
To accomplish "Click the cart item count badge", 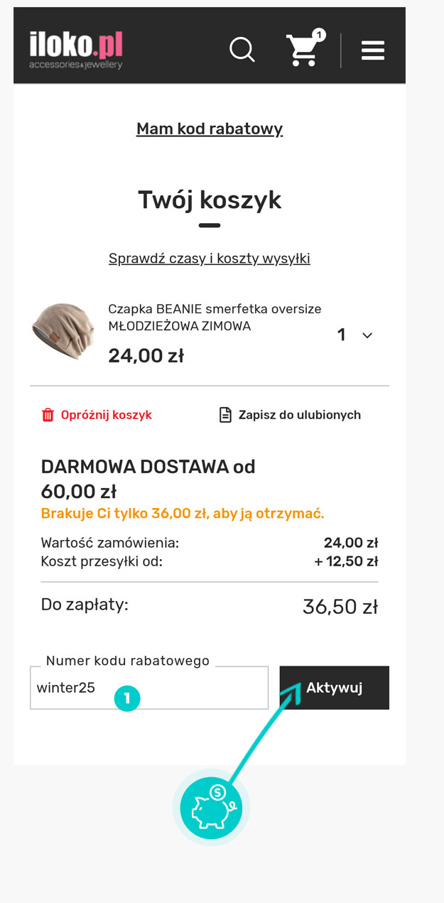I will click(x=319, y=35).
